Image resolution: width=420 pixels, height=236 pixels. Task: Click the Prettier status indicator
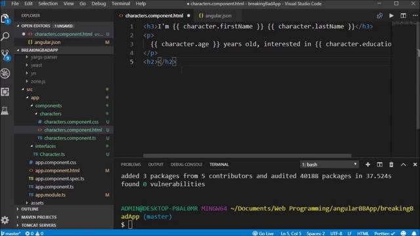(x=385, y=233)
